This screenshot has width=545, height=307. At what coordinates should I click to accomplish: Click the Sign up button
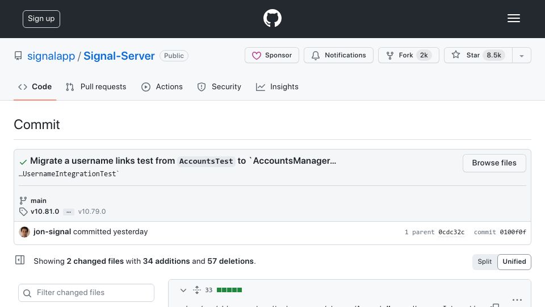(x=41, y=19)
